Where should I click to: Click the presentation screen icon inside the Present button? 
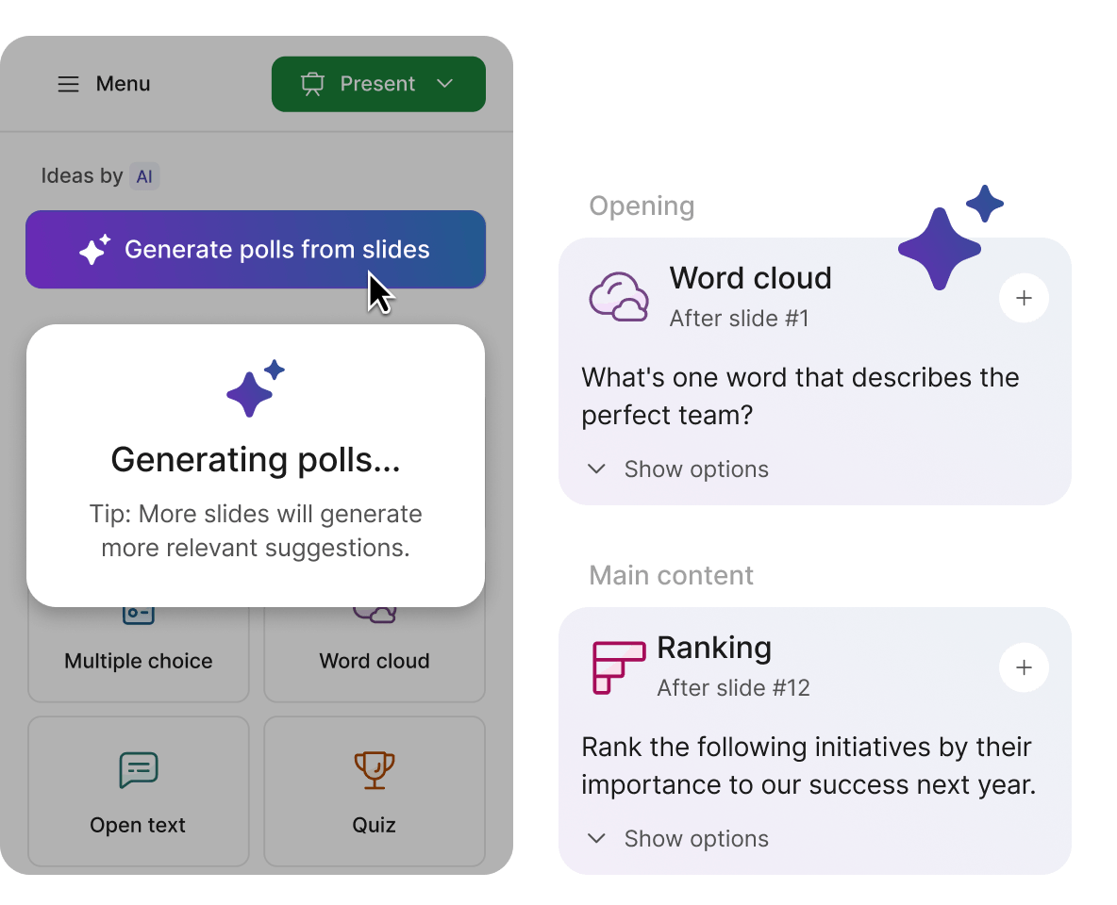pyautogui.click(x=311, y=84)
